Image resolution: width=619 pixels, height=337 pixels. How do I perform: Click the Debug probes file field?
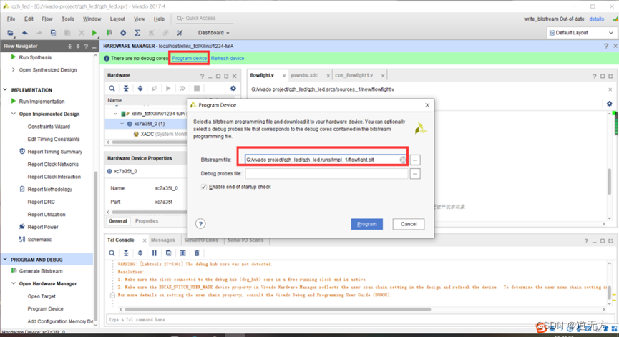[x=326, y=174]
